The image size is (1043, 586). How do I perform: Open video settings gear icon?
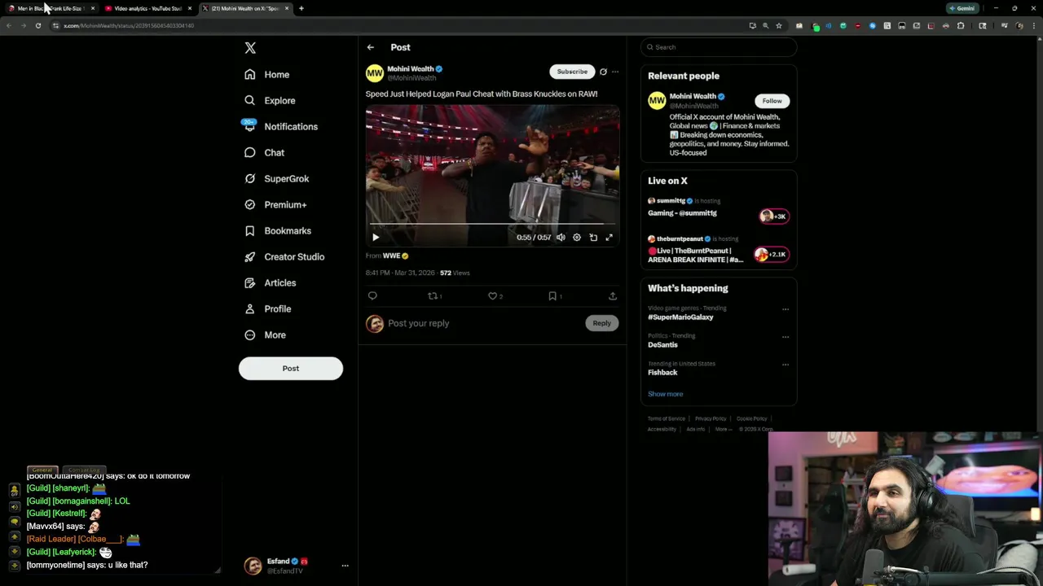pyautogui.click(x=577, y=237)
